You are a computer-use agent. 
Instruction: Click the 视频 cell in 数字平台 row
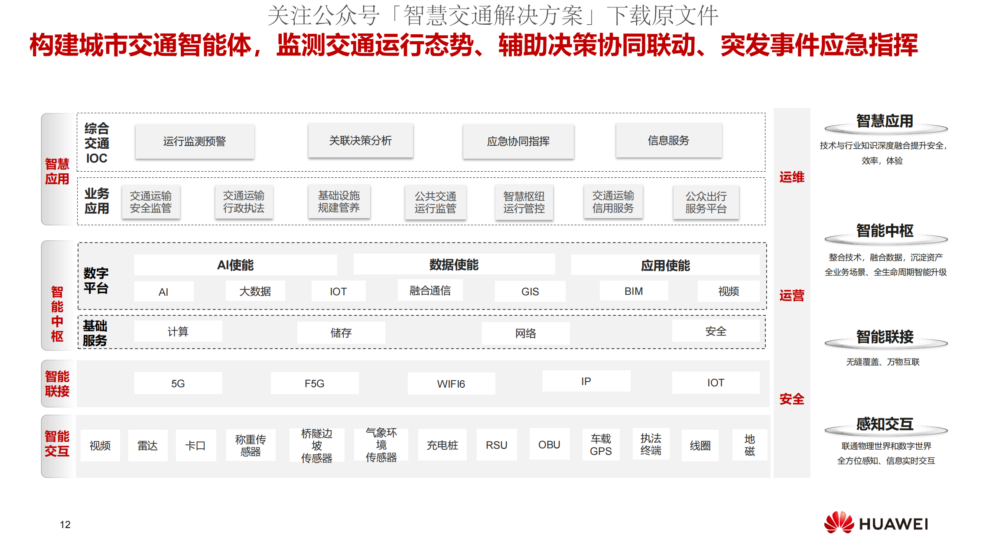[729, 291]
